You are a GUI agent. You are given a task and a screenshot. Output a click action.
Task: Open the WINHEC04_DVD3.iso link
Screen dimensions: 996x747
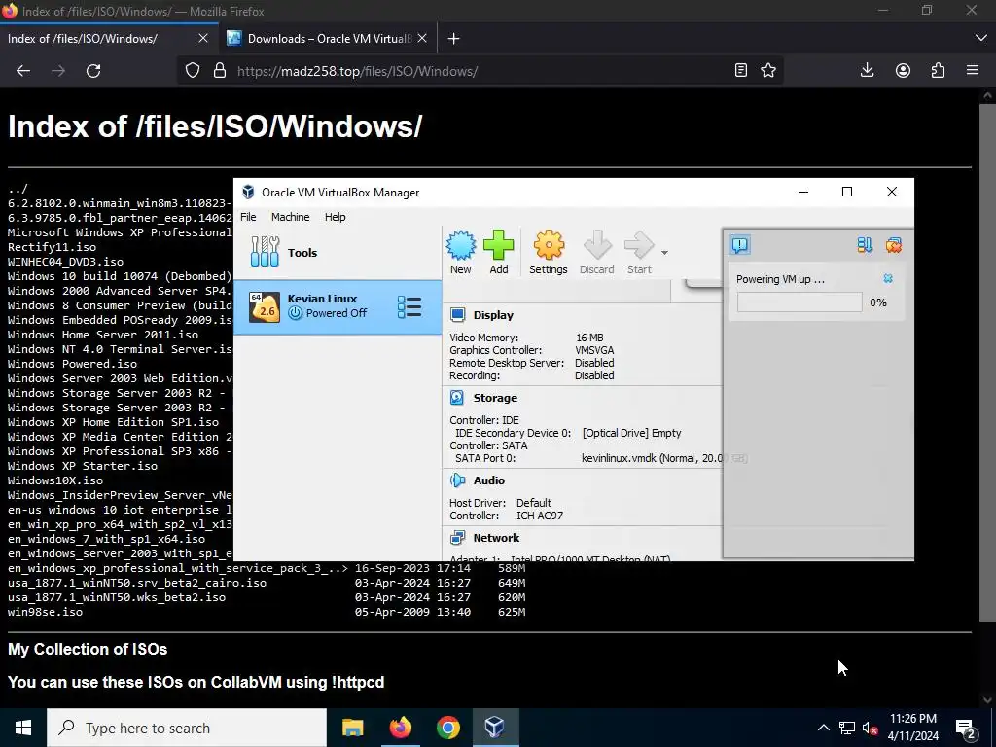pos(65,262)
